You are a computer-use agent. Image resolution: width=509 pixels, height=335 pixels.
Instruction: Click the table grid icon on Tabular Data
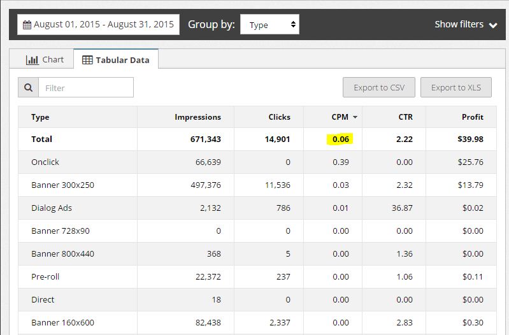click(87, 60)
